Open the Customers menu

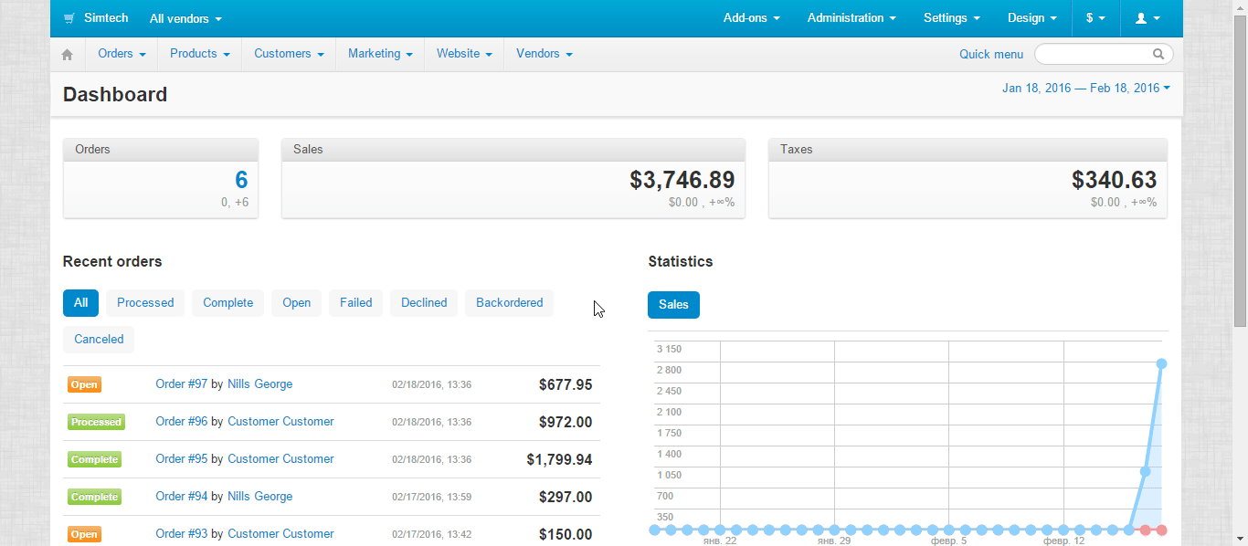click(x=289, y=54)
